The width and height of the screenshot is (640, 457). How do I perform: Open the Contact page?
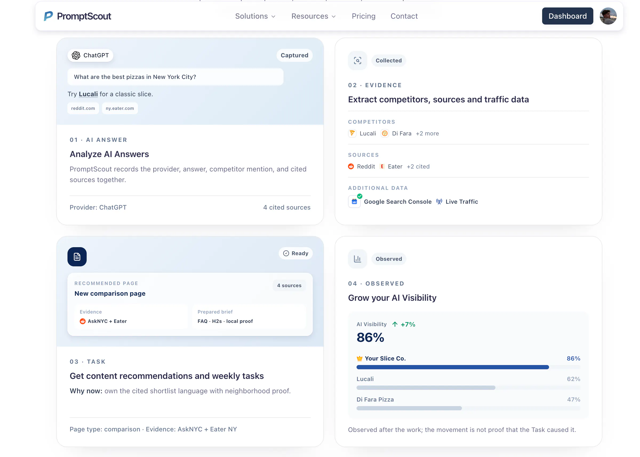[x=404, y=16]
